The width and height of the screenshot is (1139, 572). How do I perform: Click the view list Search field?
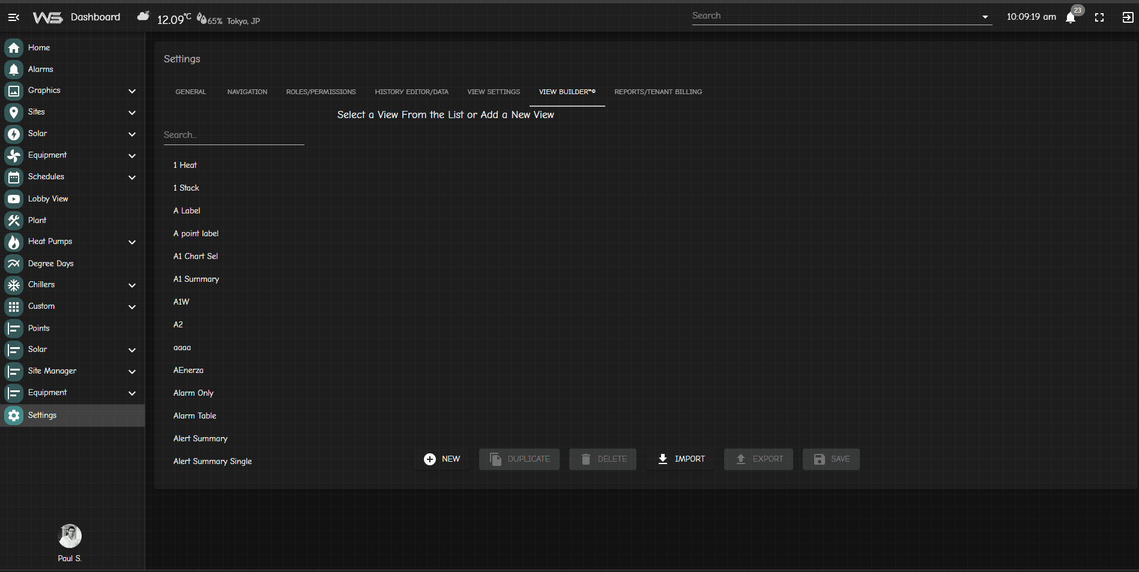[234, 135]
